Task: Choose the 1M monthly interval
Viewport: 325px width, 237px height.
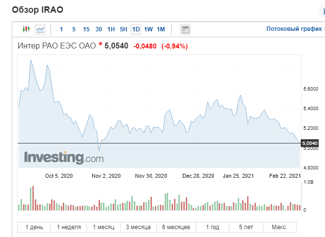Action: 161,29
